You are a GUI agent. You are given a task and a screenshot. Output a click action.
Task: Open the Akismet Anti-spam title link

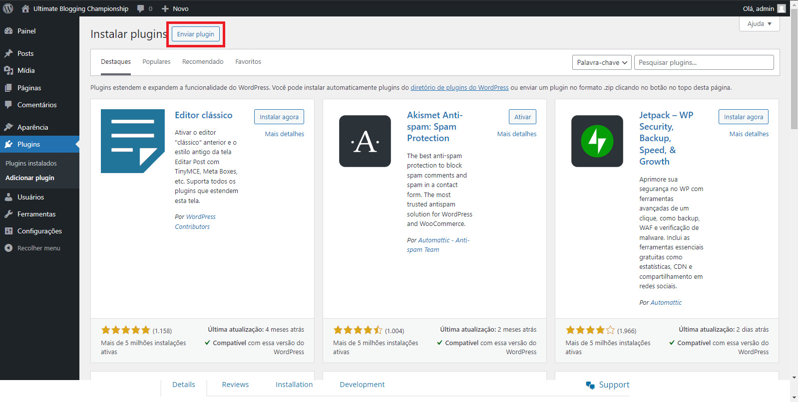pos(435,127)
